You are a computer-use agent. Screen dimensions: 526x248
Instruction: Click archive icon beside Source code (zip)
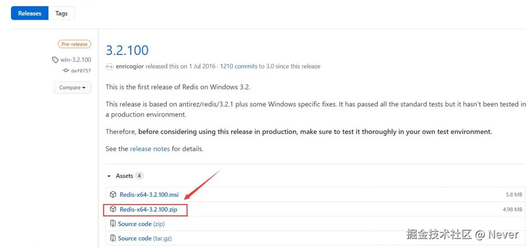pos(113,224)
